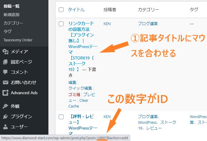This screenshot has width=207, height=141.
Task: Open タグ submenu item in sidebar
Action: coord(8,31)
